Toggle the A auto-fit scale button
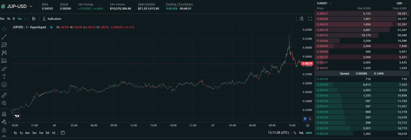411x140 pixels. [305, 119]
